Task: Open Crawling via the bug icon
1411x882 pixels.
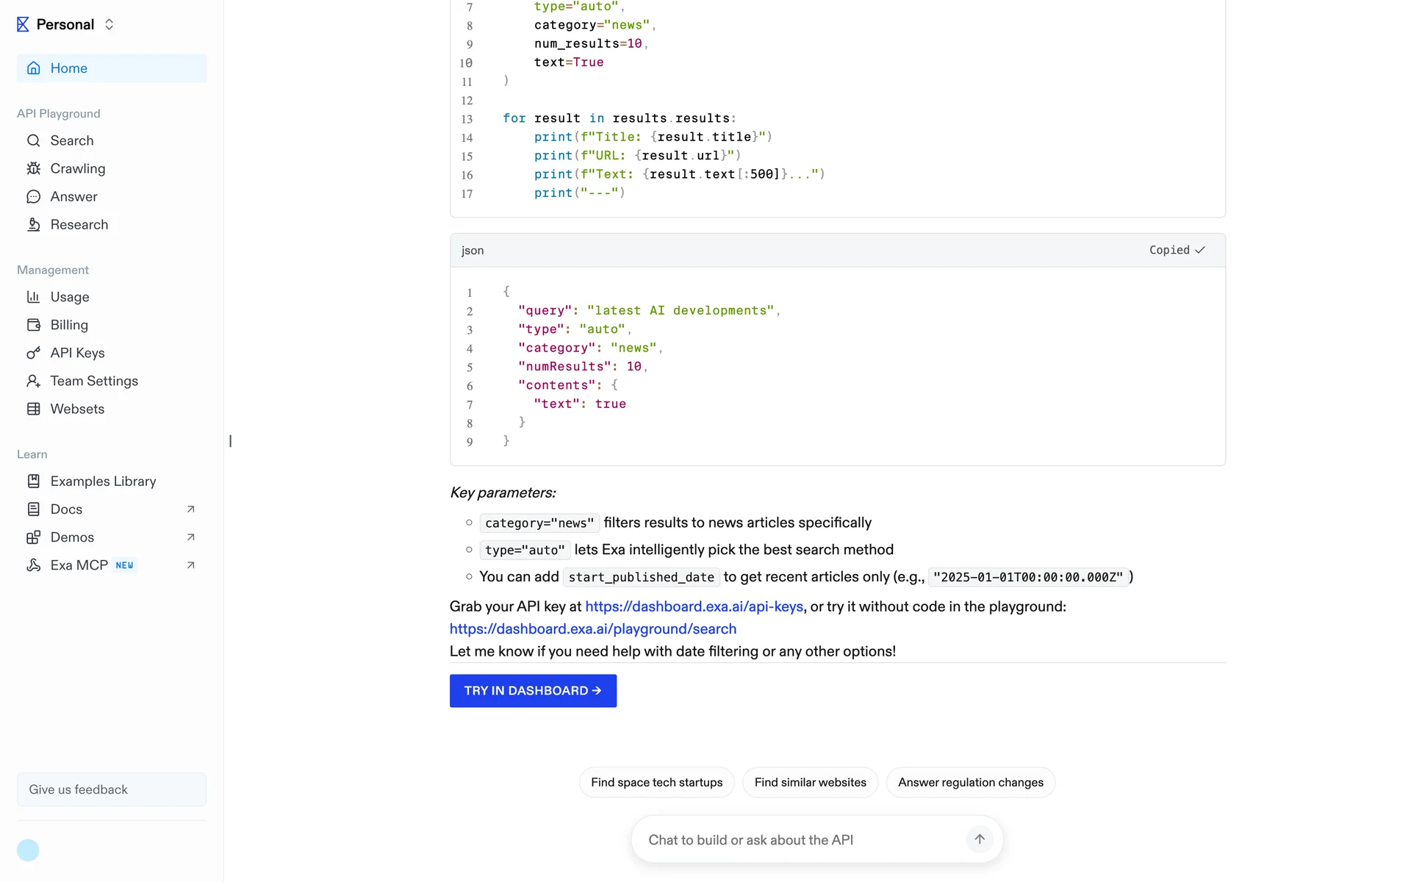Action: [x=34, y=168]
